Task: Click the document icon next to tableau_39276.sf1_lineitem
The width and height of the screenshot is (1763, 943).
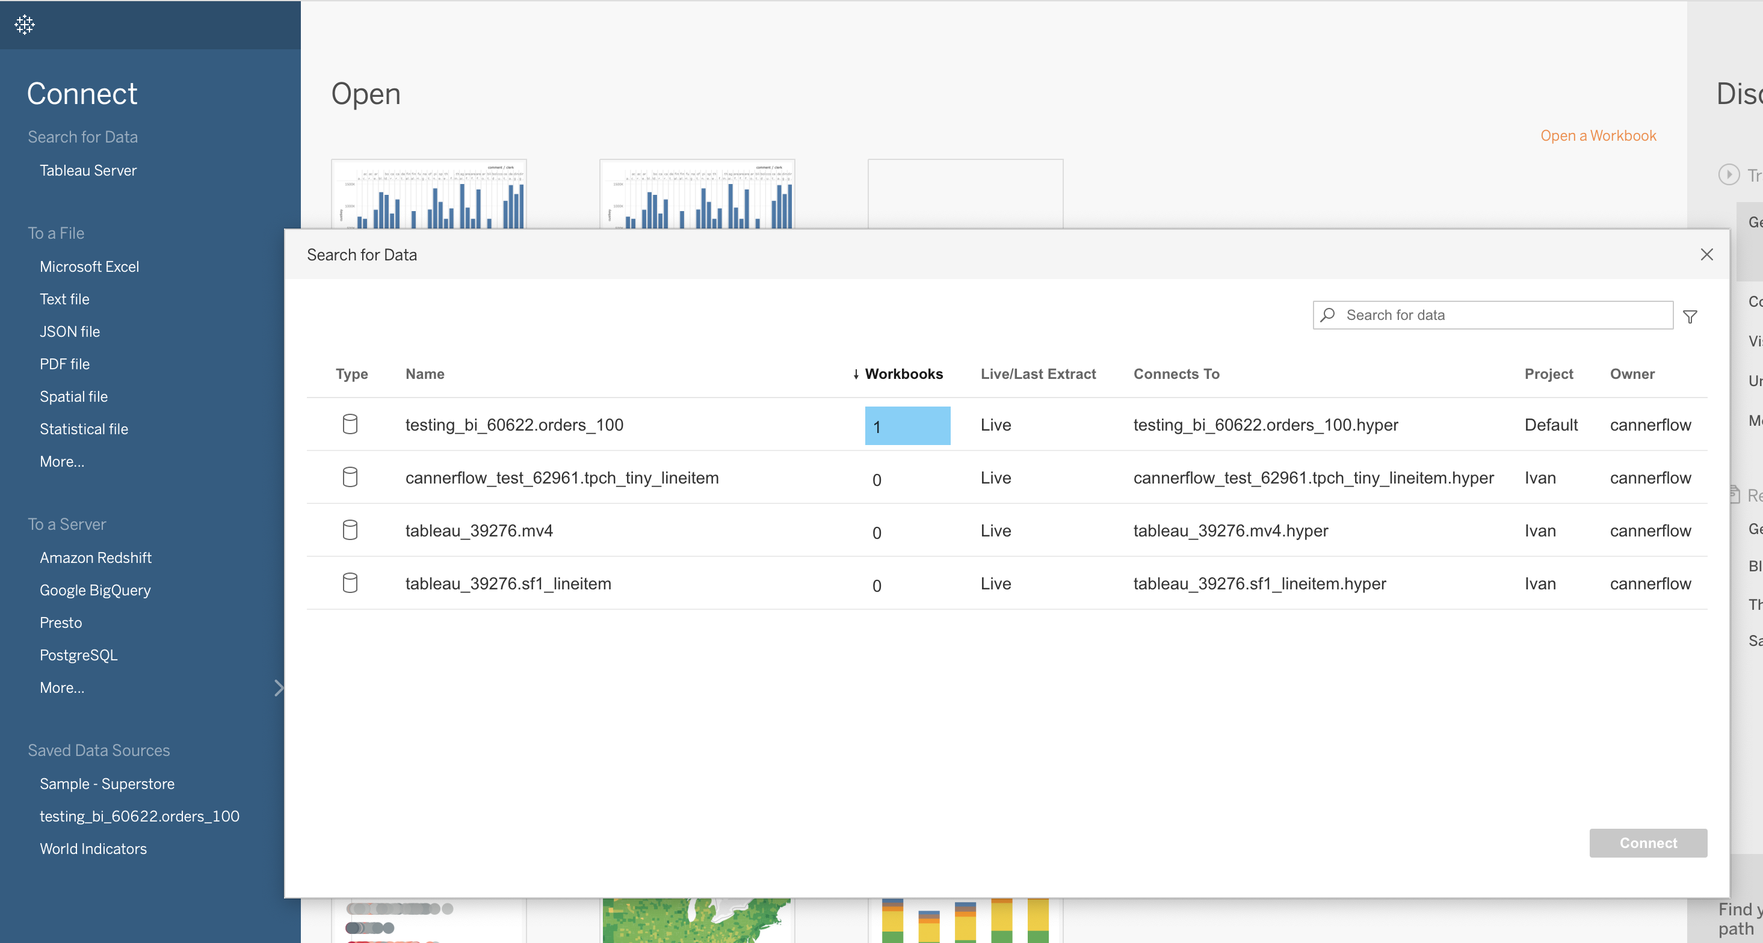Action: tap(350, 583)
